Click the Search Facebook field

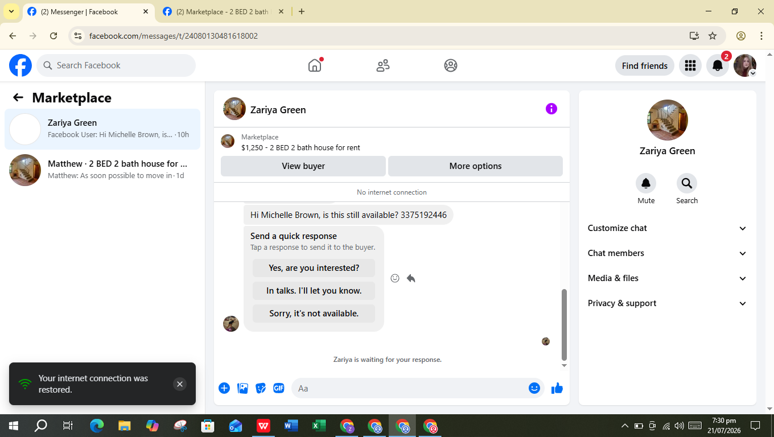(116, 65)
